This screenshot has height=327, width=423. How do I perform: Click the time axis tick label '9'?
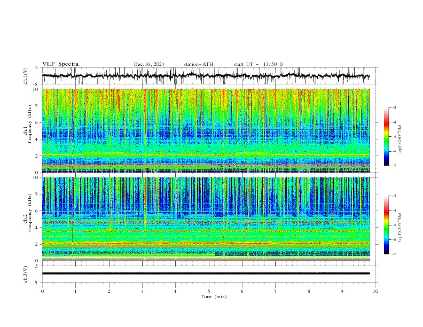click(342, 291)
